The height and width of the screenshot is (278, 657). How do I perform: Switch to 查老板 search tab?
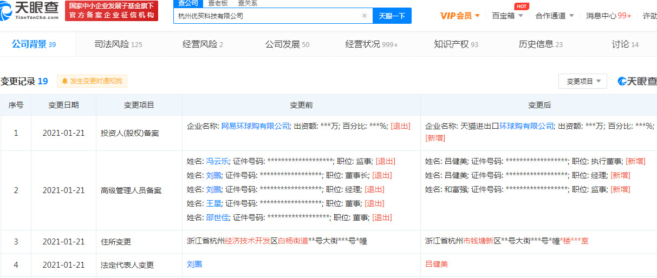218,3
